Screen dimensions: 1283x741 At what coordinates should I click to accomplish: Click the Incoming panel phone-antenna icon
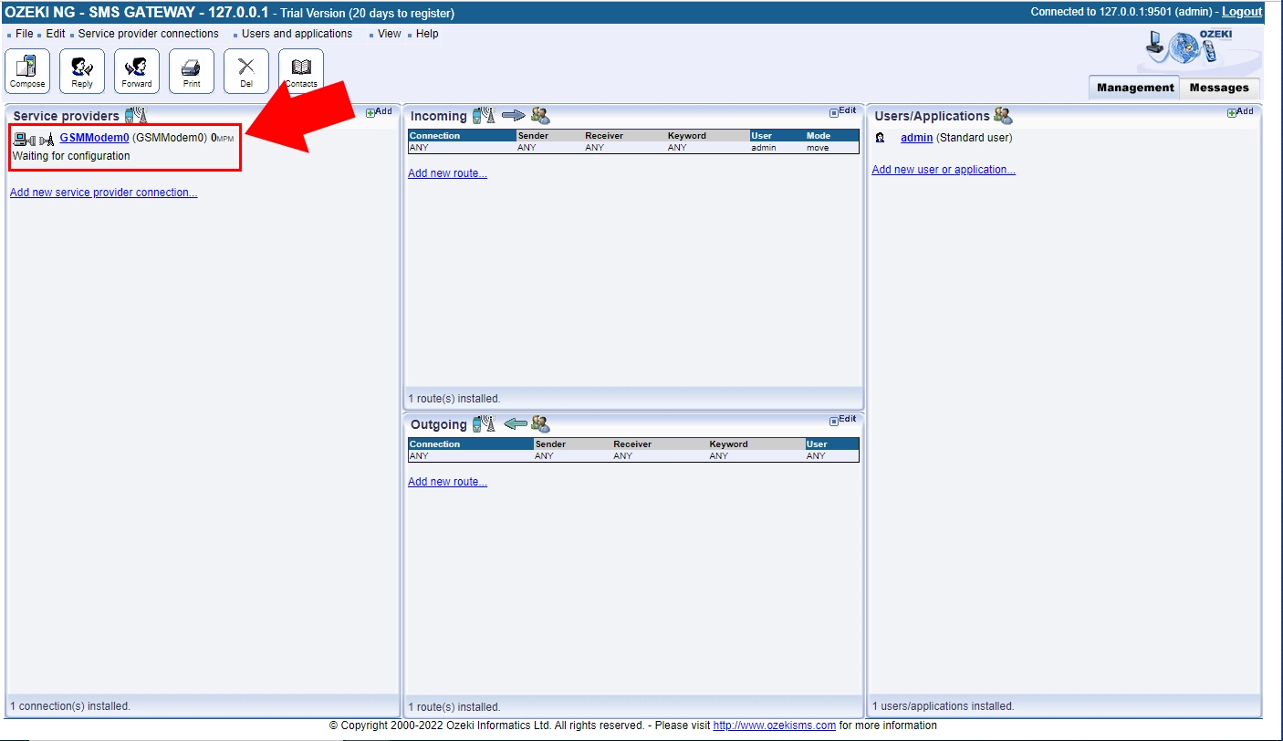pos(484,115)
